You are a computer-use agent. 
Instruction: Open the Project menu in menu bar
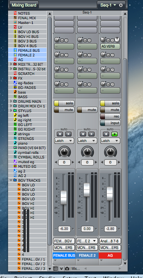point(23,277)
